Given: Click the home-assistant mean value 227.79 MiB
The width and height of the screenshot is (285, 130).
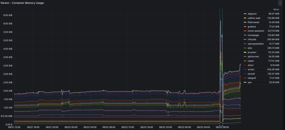Looking at the screenshot, I should [274, 31].
